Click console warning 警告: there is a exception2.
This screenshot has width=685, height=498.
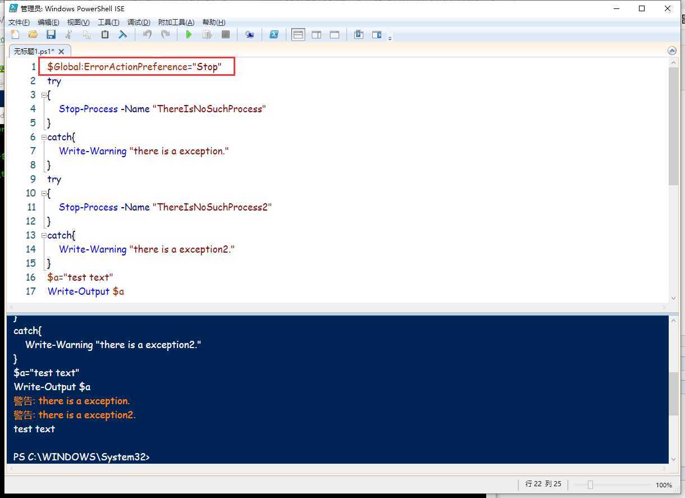75,415
